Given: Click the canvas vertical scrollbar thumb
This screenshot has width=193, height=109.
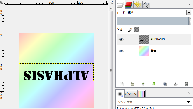Looking at the screenshot, I should click(111, 71).
